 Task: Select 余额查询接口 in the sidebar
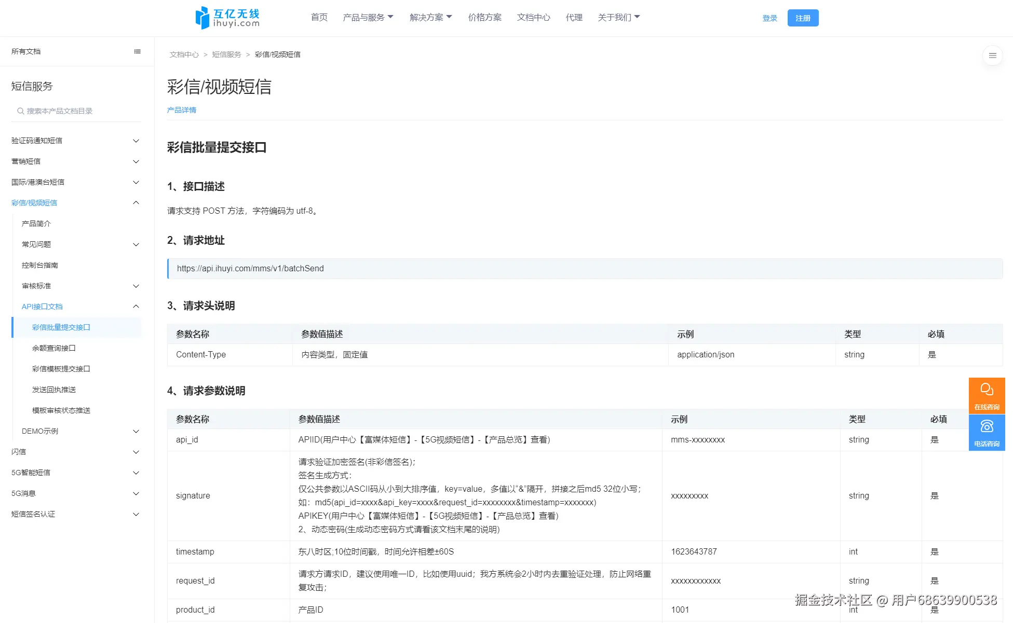[54, 348]
